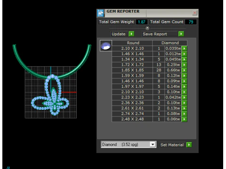
Task: Click the Diamond (3.52 spg) combo box
Action: pos(129,145)
